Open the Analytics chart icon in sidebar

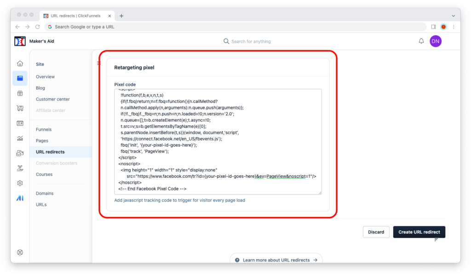tap(20, 138)
